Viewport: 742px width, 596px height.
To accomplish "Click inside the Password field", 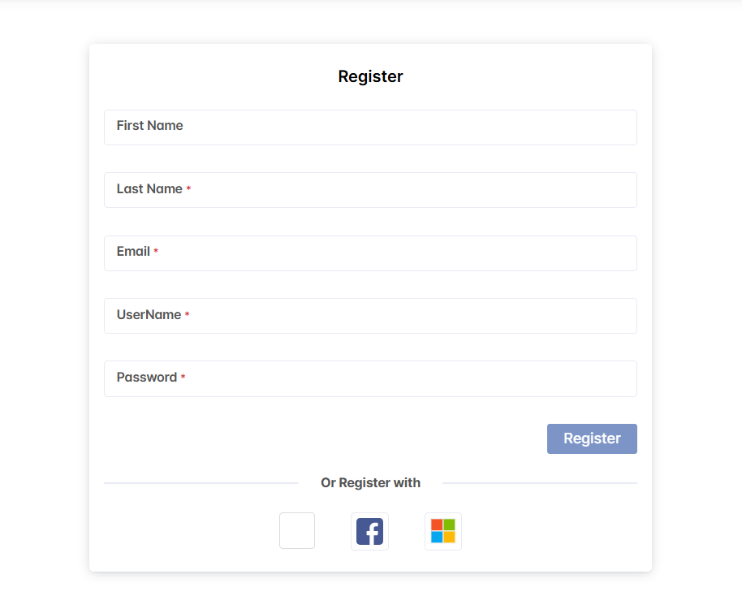I will [406, 378].
